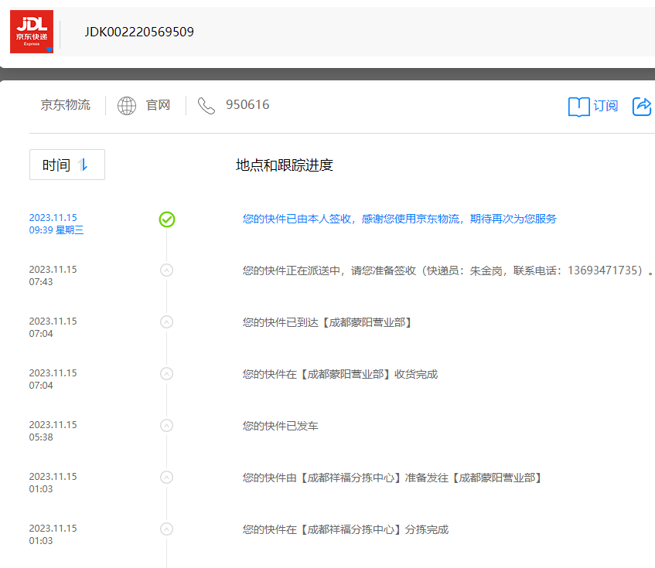The height and width of the screenshot is (568, 655).
Task: Select text 您的快件在【成都祥福分拣中心】分拣完成
Action: click(346, 529)
